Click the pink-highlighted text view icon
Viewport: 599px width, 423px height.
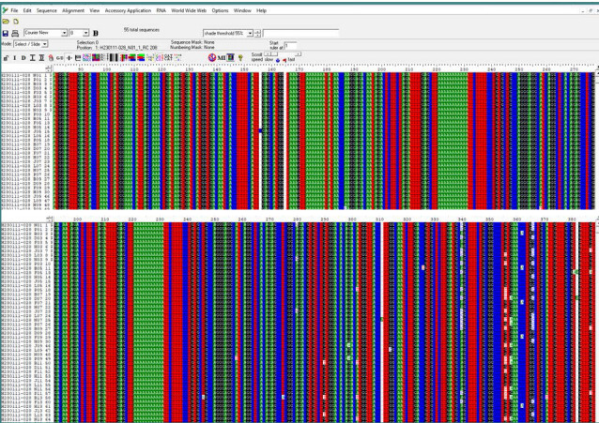(160, 57)
